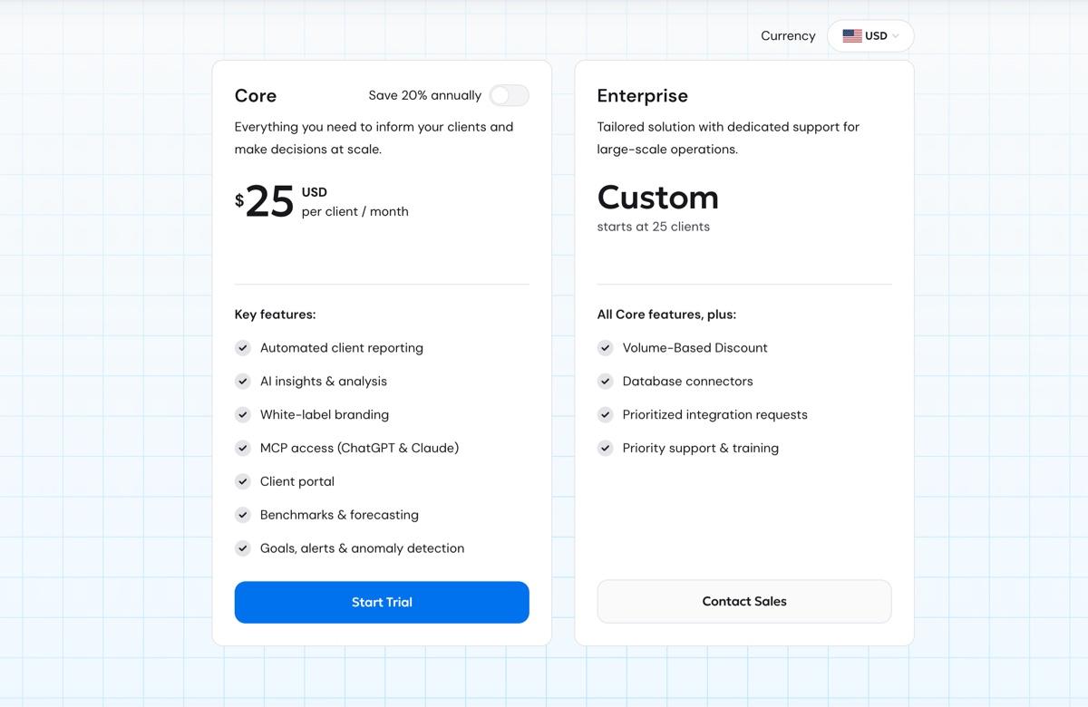Screen dimensions: 1088x707
Task: Start the Core plan trial
Action: click(382, 602)
